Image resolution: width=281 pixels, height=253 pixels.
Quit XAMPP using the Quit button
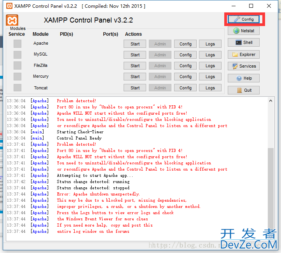coord(243,90)
